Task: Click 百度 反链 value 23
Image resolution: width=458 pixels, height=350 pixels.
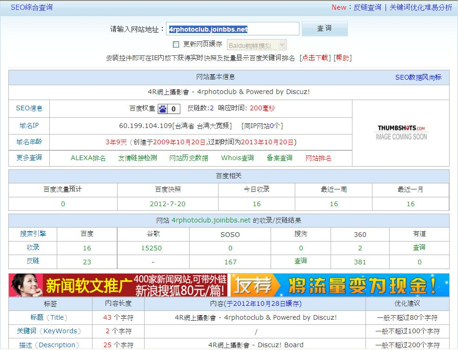Action: tap(87, 262)
